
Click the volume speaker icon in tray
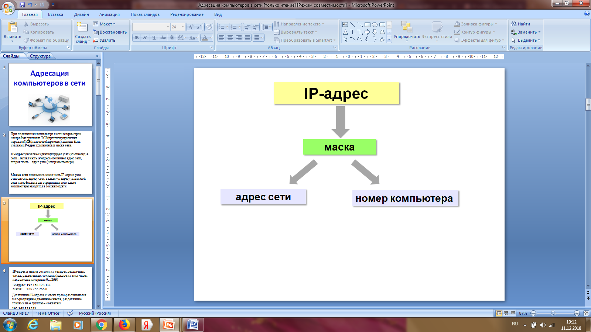[543, 325]
